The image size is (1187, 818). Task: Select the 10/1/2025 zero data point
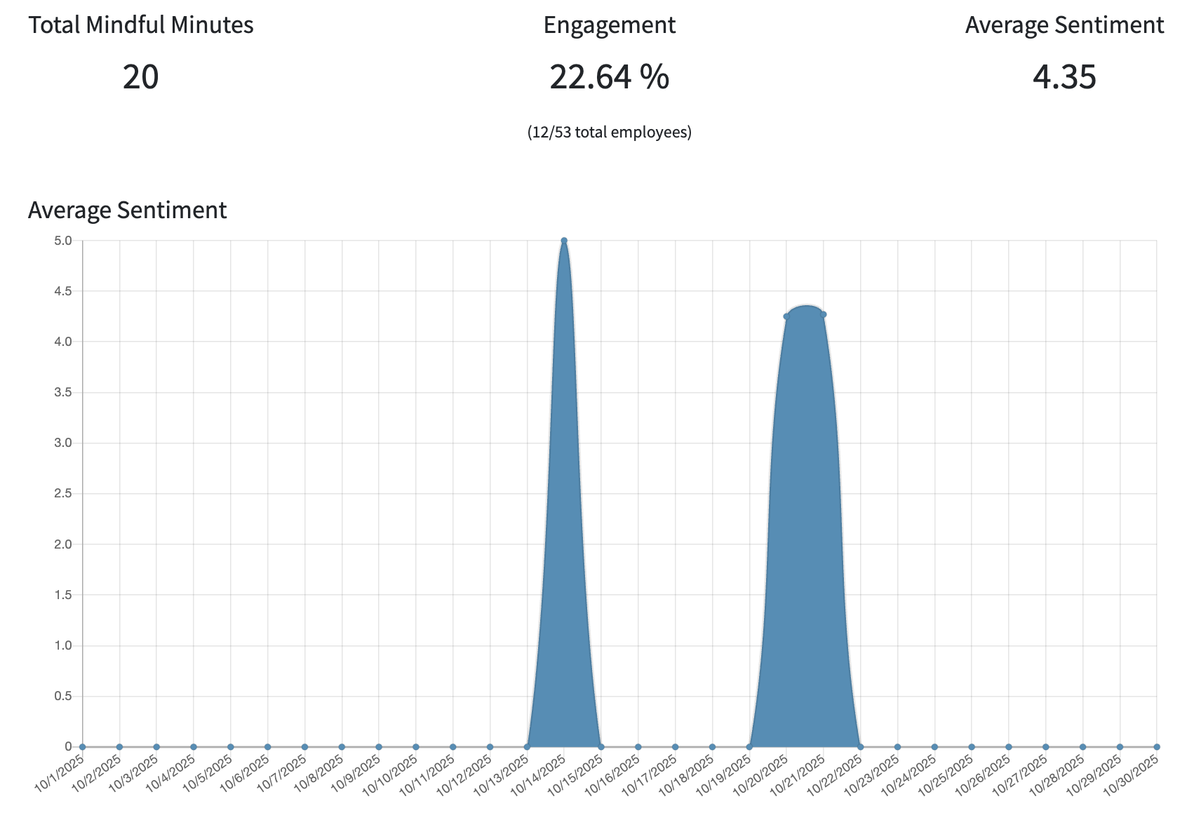83,746
